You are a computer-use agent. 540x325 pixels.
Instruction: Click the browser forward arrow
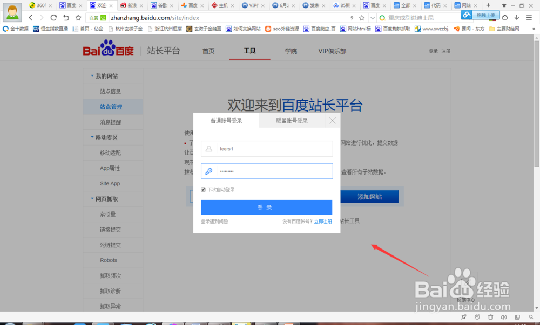[x=42, y=18]
